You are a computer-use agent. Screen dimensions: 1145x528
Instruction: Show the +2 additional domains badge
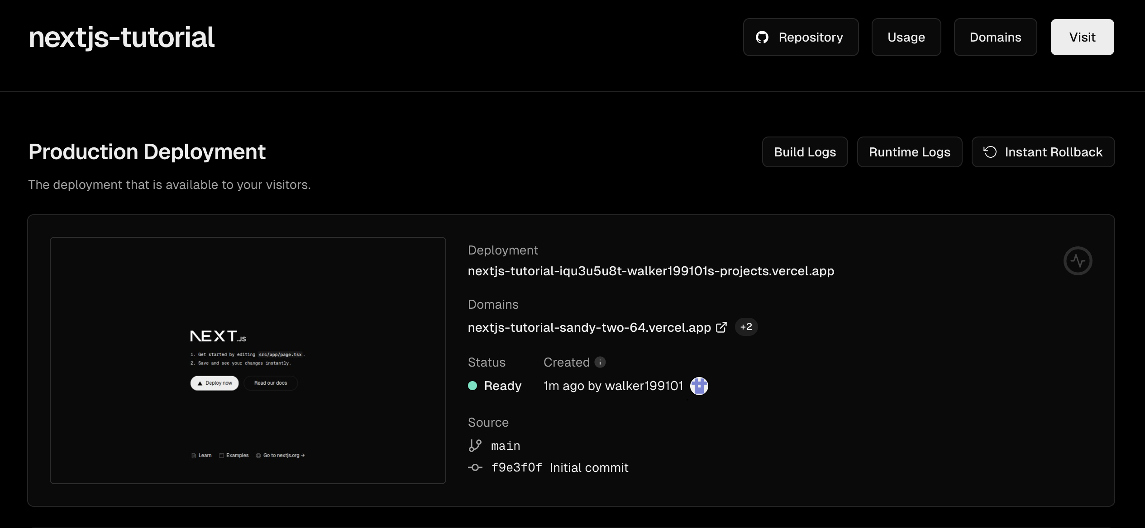click(x=746, y=327)
